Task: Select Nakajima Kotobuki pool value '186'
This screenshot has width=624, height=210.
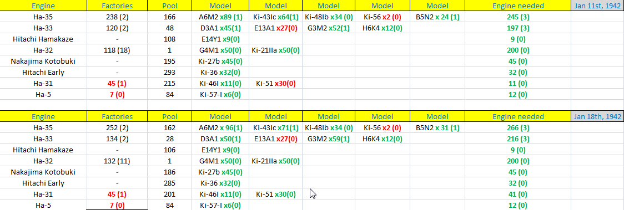Action: coord(169,172)
